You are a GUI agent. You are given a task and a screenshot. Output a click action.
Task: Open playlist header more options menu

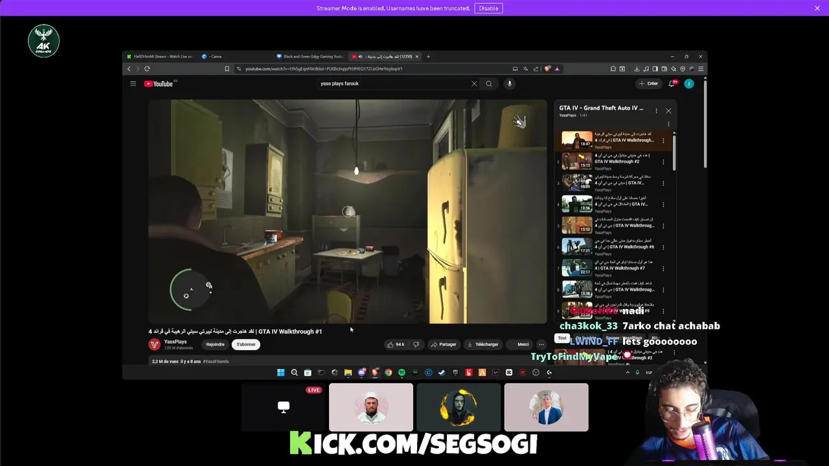[656, 111]
